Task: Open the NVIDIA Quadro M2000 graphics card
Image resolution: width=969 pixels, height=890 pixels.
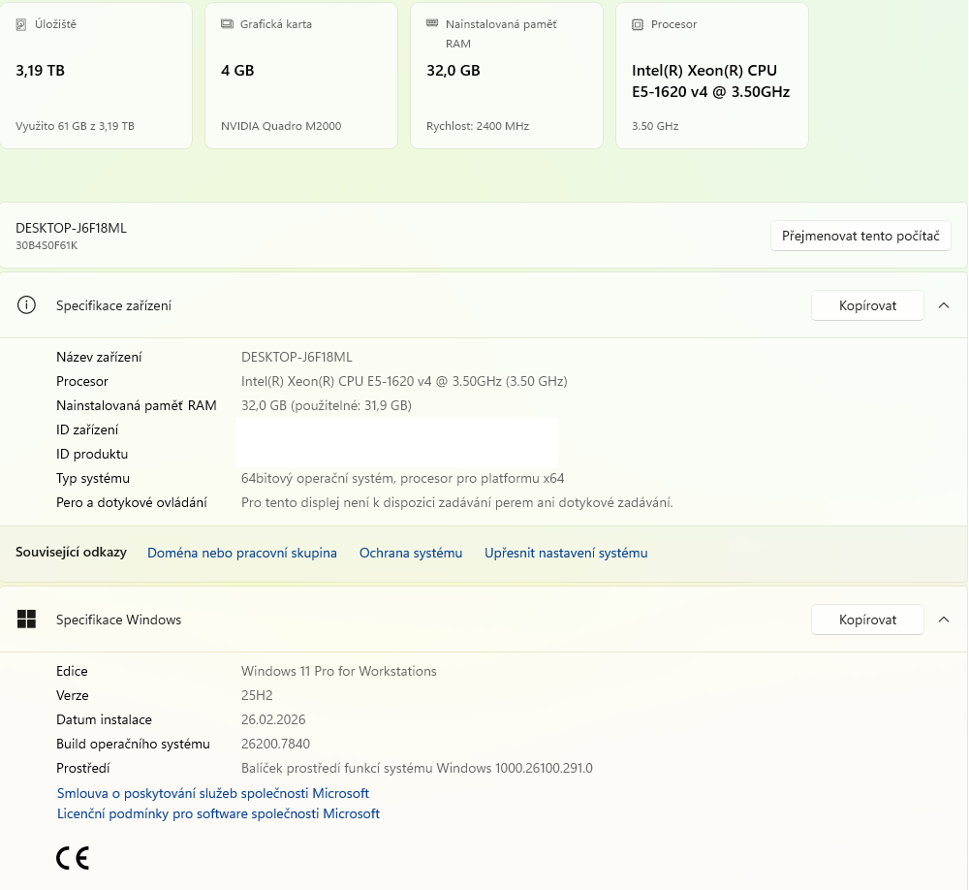Action: tap(300, 76)
